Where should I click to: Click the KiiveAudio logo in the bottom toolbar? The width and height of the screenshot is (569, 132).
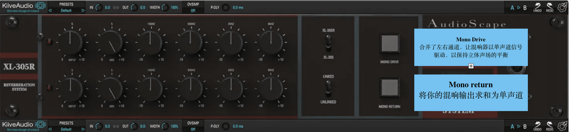(x=24, y=125)
